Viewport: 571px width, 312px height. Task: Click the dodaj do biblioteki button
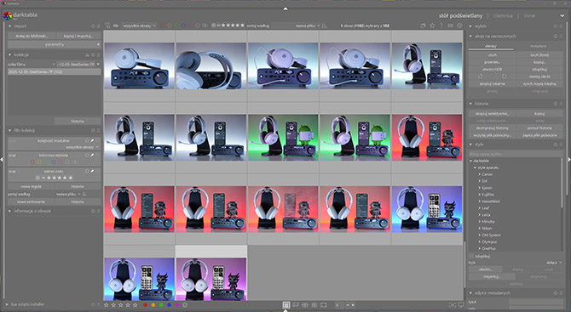(x=32, y=36)
